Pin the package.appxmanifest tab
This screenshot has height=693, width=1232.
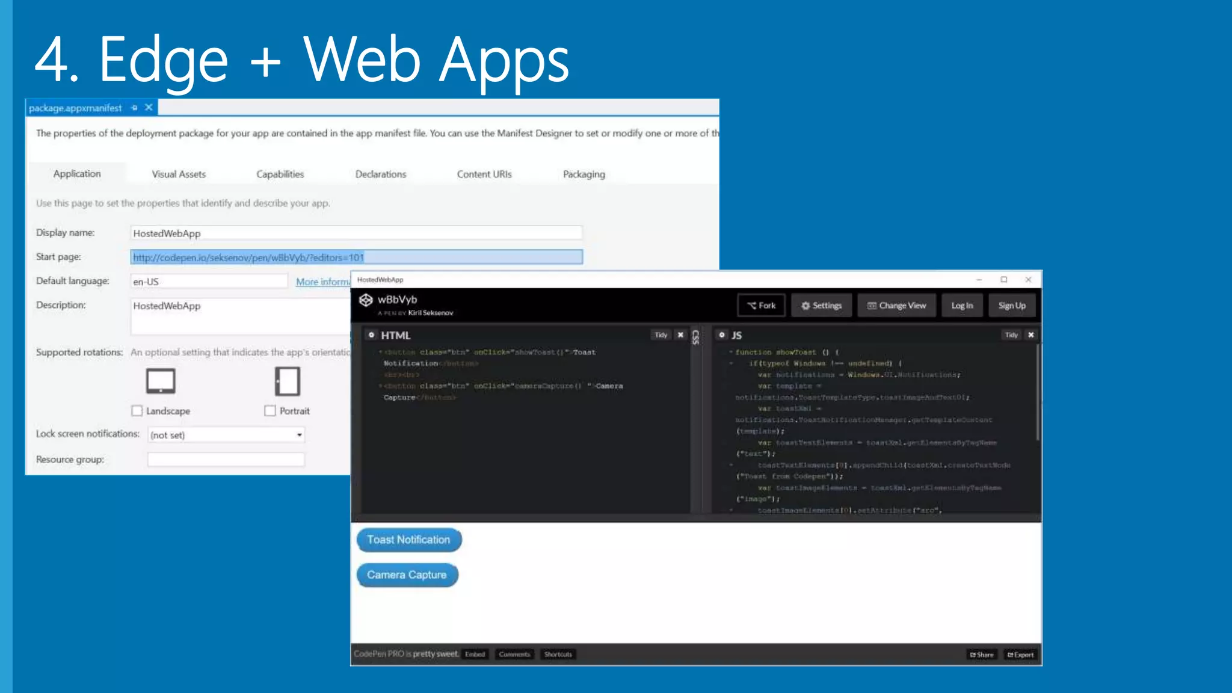(134, 108)
